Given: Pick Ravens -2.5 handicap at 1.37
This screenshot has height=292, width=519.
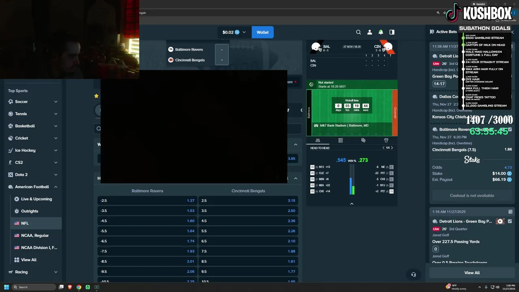Looking at the screenshot, I should pos(147,201).
